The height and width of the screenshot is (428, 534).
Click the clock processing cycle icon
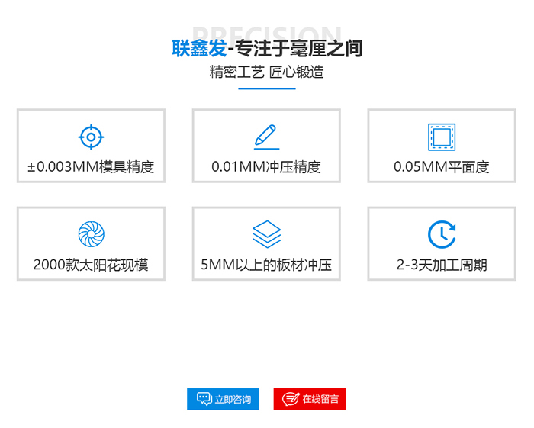tap(442, 234)
